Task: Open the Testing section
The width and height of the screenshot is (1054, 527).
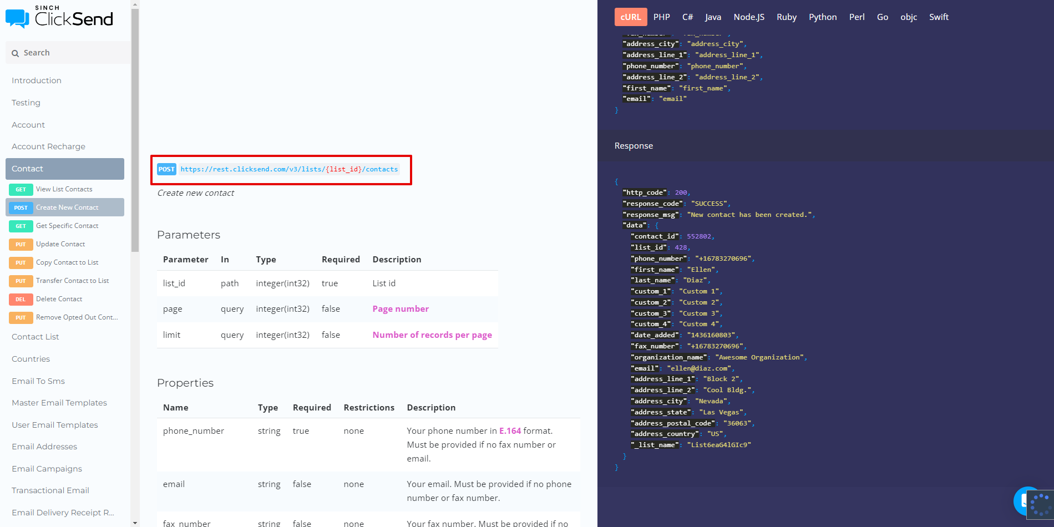Action: 26,103
